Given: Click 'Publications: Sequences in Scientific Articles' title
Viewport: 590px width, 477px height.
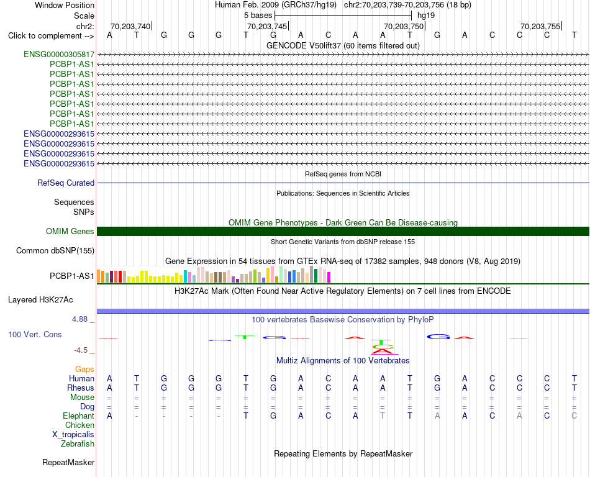Looking at the screenshot, I should 343,193.
